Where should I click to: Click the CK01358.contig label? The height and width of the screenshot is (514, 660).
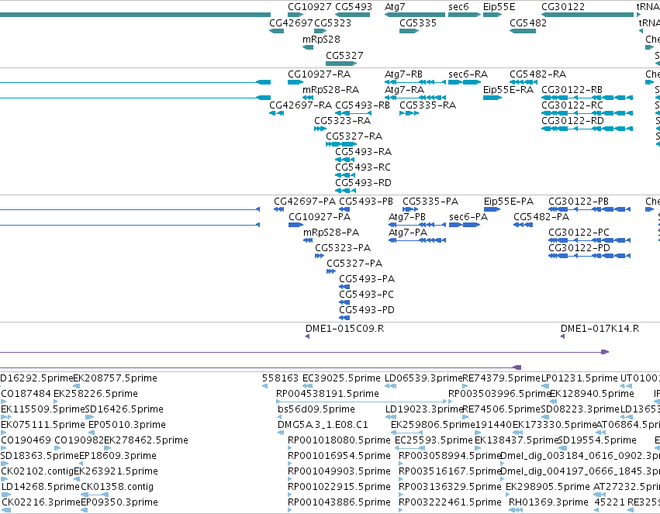point(117,487)
